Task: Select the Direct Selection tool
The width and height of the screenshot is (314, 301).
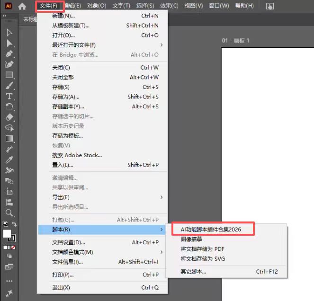Action: click(9, 43)
